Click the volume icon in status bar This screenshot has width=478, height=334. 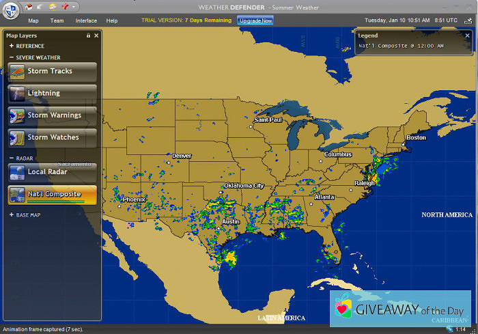click(449, 330)
